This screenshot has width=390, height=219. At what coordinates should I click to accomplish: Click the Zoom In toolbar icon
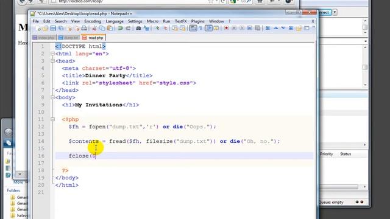pos(157,29)
